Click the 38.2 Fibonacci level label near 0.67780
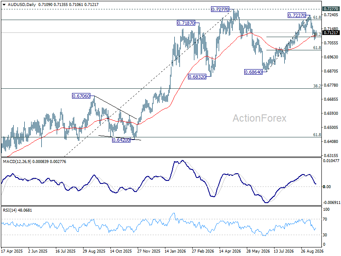 pos(317,86)
